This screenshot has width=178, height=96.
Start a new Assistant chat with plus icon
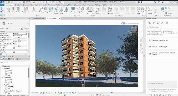[x=161, y=27]
